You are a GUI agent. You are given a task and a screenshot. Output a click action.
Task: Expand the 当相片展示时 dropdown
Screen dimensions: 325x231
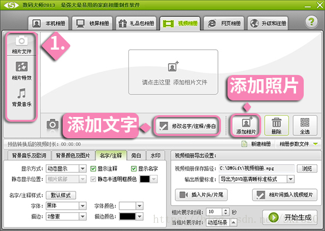pyautogui.click(x=233, y=223)
